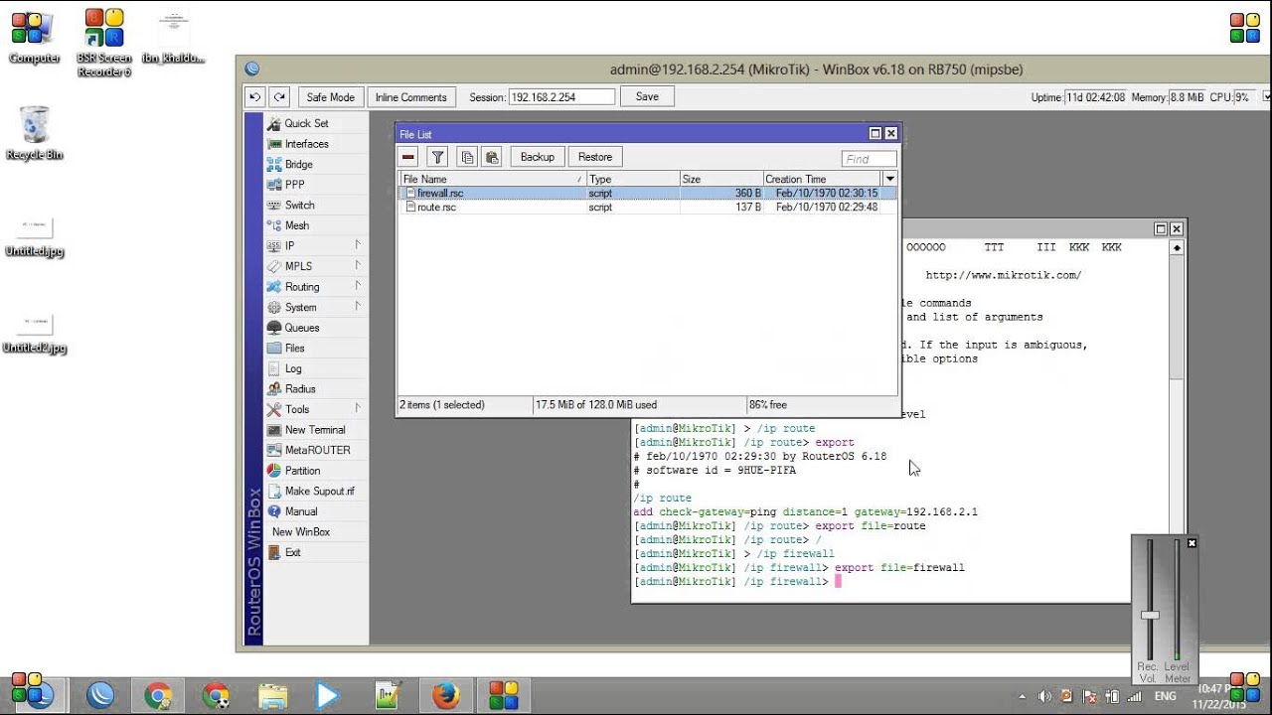
Task: Save the session with the Save button
Action: (x=647, y=96)
